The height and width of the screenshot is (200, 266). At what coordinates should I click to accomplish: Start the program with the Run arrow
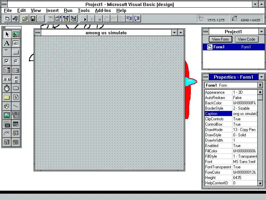tap(84, 19)
